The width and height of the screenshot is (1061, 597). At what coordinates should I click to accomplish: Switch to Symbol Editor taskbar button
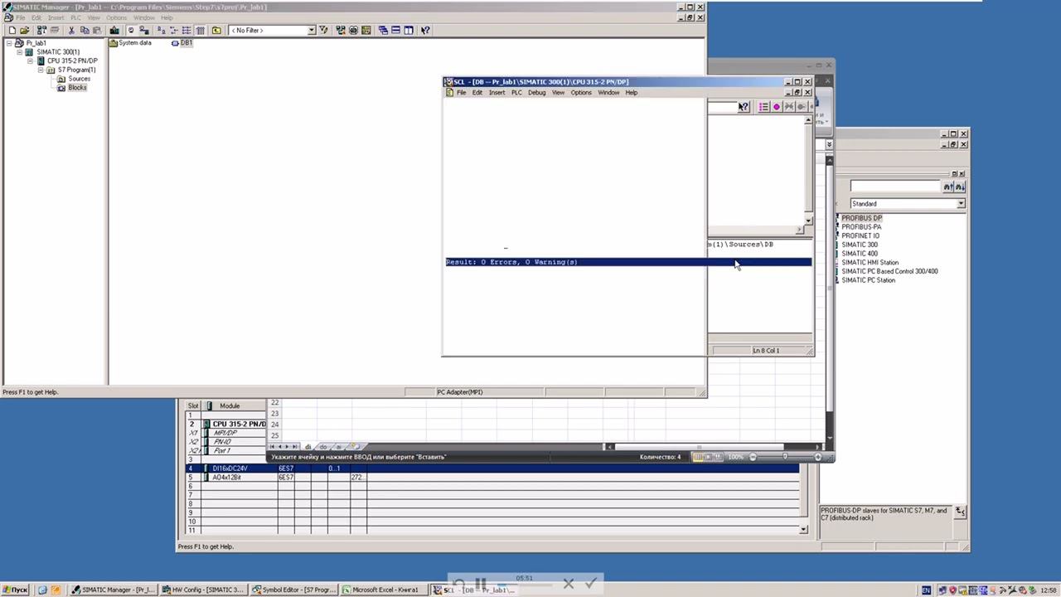293,590
